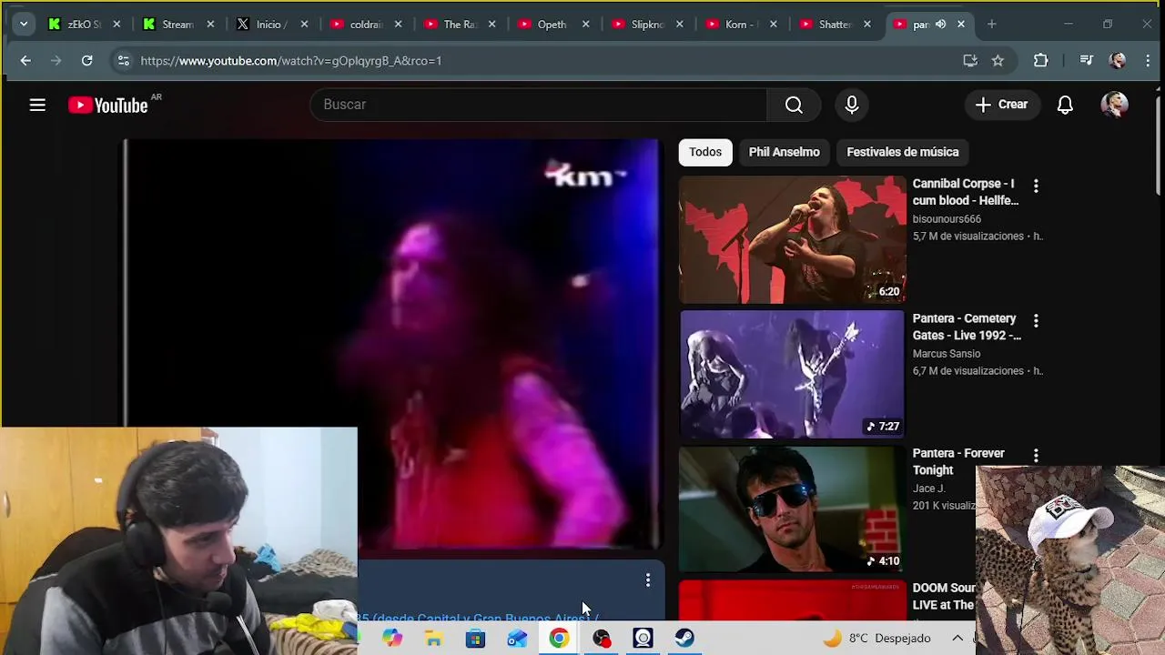The height and width of the screenshot is (655, 1165).
Task: Open the Pantera Cemetery Gates thumbnail
Action: (x=792, y=374)
